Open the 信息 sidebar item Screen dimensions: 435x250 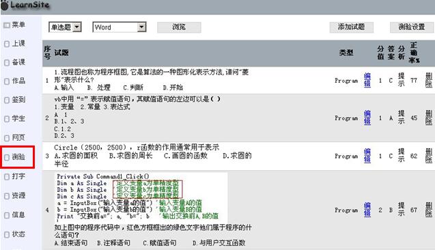pyautogui.click(x=18, y=214)
